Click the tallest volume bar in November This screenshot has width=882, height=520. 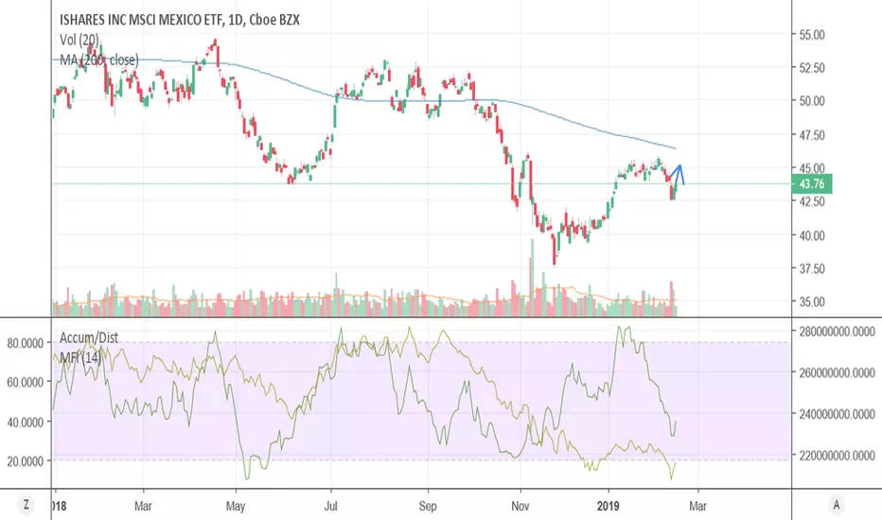[532, 278]
